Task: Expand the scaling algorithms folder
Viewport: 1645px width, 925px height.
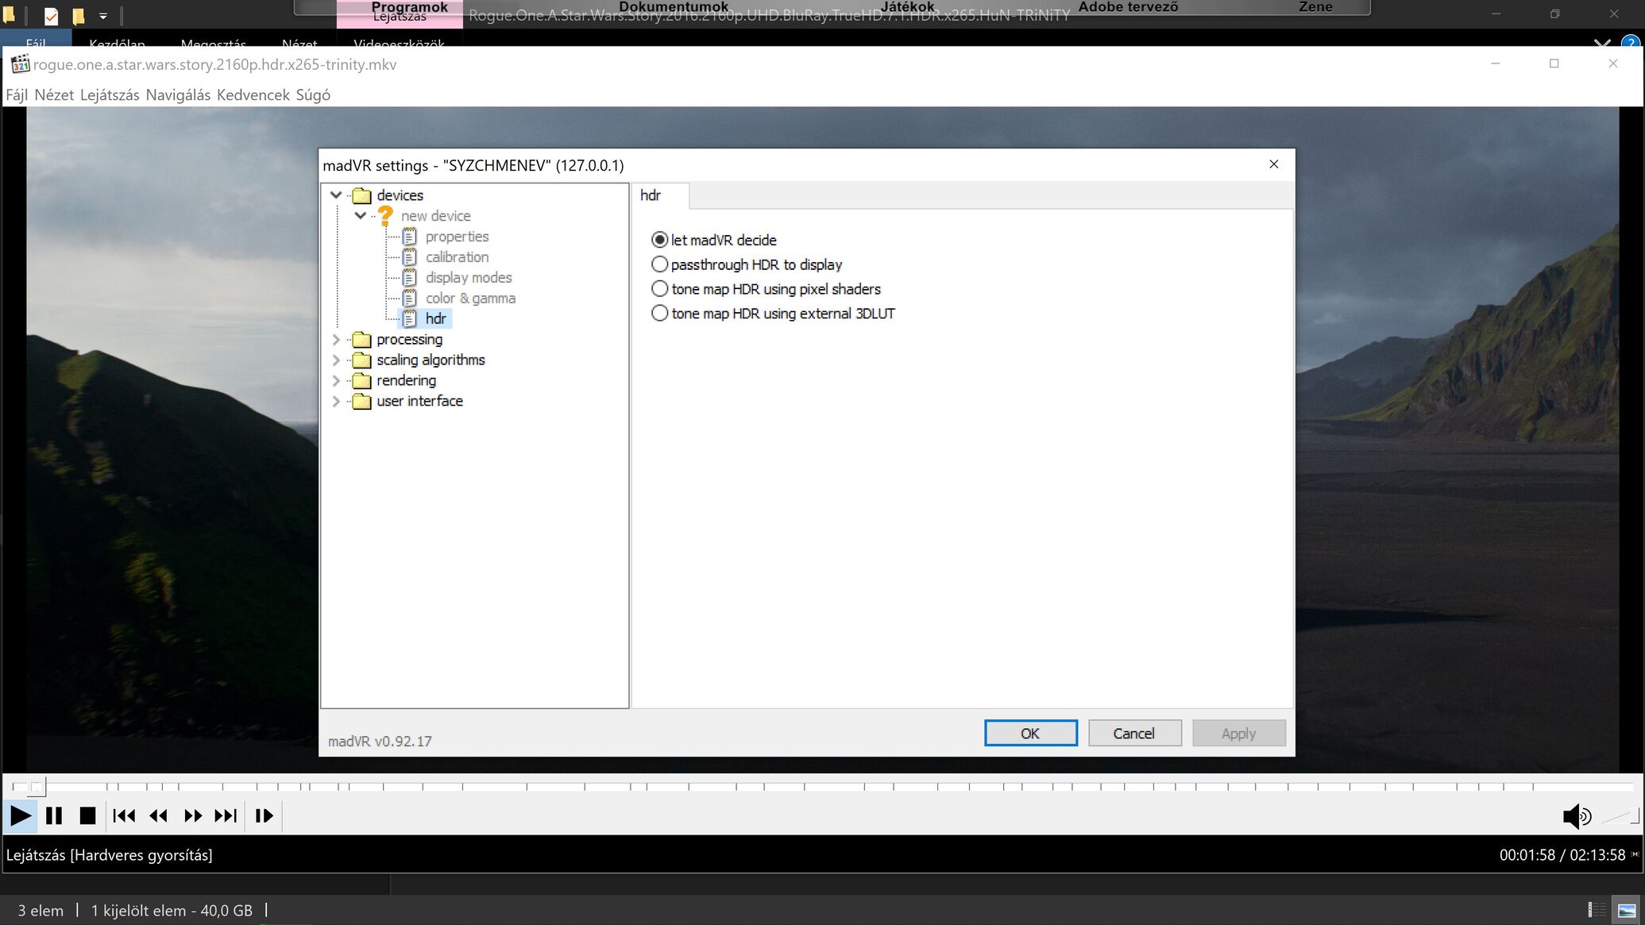Action: [x=336, y=360]
